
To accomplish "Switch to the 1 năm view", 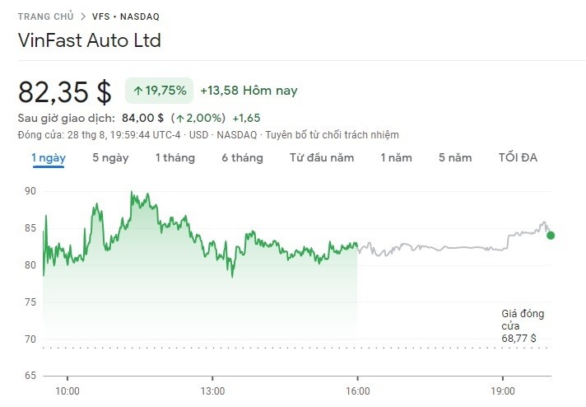I will [396, 157].
